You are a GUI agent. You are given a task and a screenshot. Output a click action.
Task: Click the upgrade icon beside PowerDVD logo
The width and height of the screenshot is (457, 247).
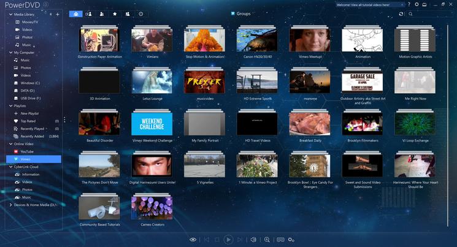(46, 4)
